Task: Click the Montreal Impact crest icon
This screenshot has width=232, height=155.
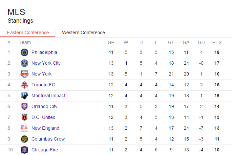Action: click(24, 96)
